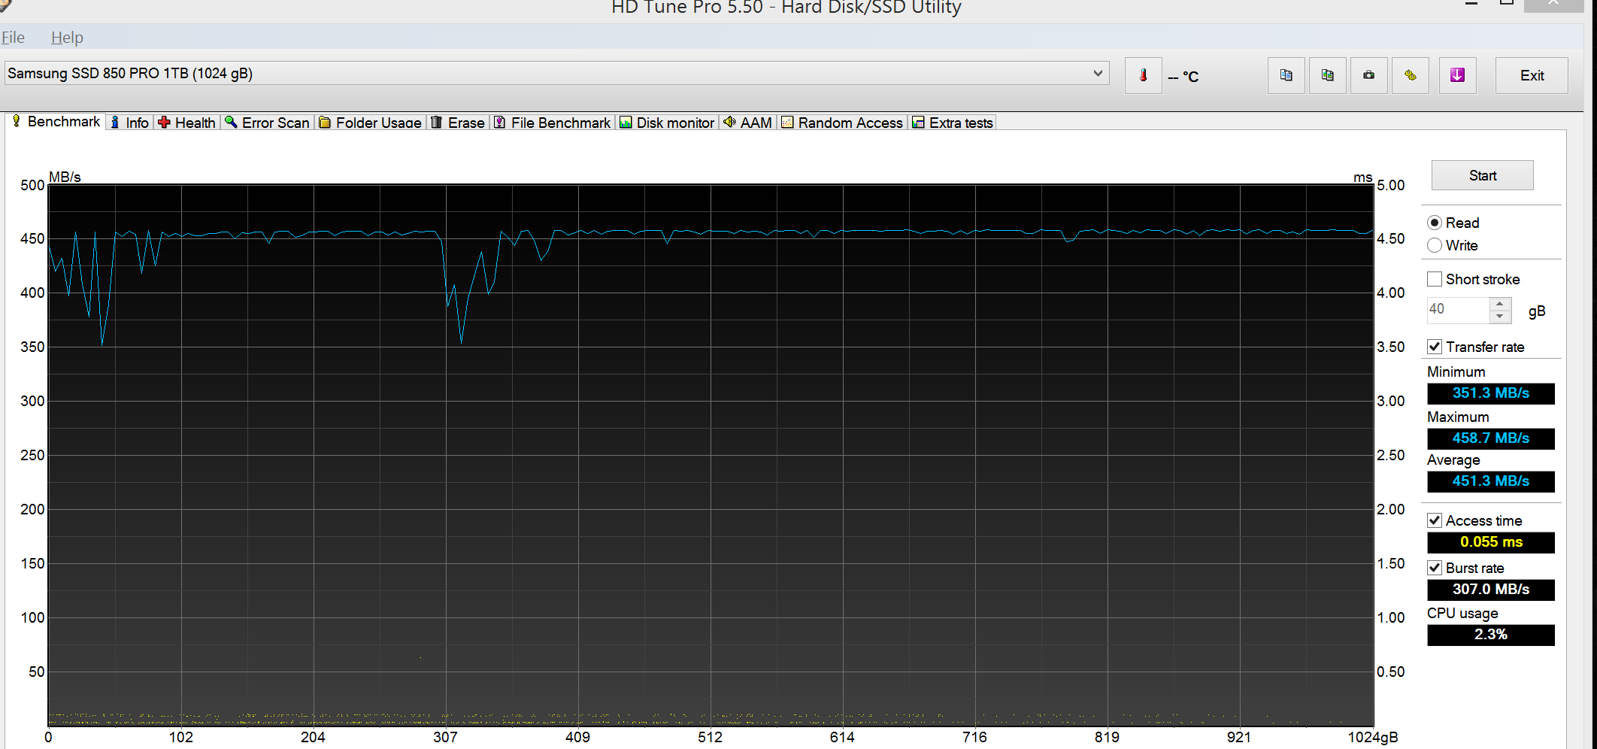Open the Help menu
Image resolution: width=1597 pixels, height=749 pixels.
[67, 38]
